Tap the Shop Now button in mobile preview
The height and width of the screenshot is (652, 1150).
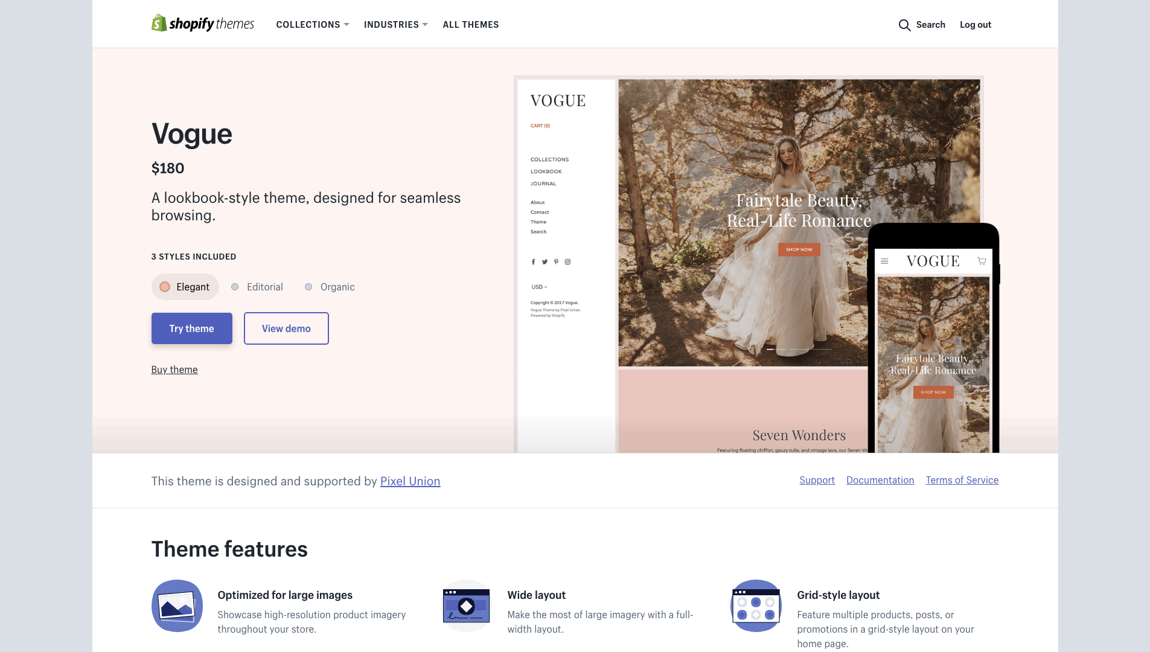[x=933, y=392]
